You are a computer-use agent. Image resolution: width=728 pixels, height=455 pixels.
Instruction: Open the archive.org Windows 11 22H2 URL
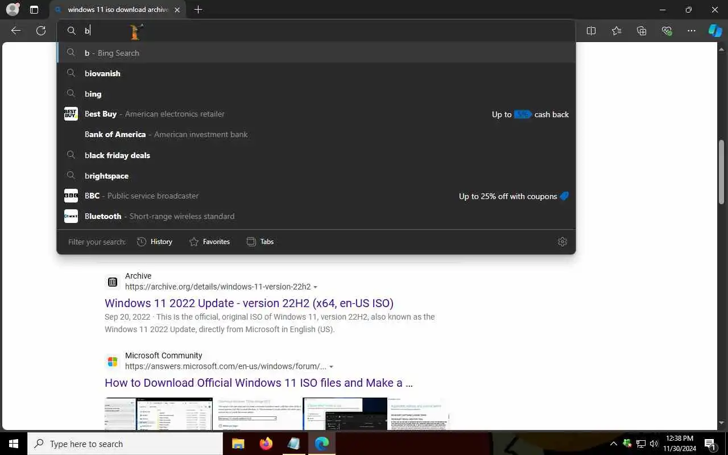tap(218, 287)
